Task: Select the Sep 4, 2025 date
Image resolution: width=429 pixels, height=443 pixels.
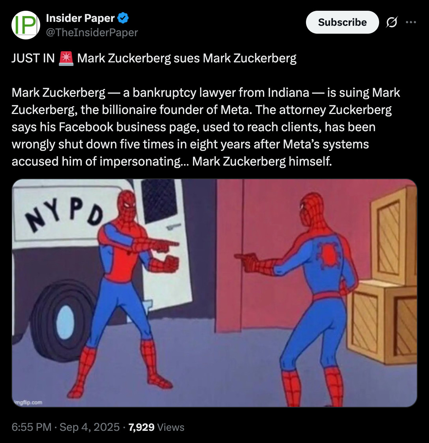Action: 89,427
